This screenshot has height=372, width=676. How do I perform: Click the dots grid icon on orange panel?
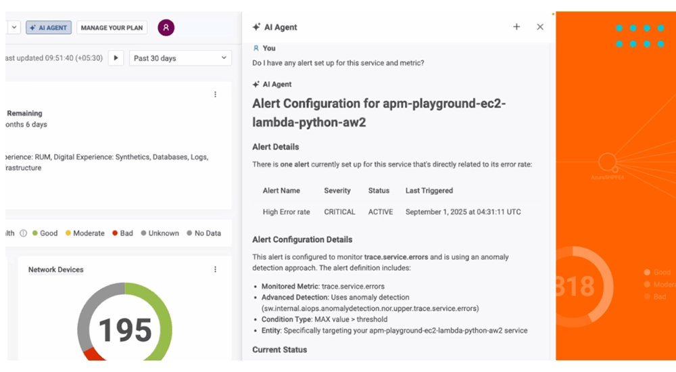pyautogui.click(x=633, y=36)
